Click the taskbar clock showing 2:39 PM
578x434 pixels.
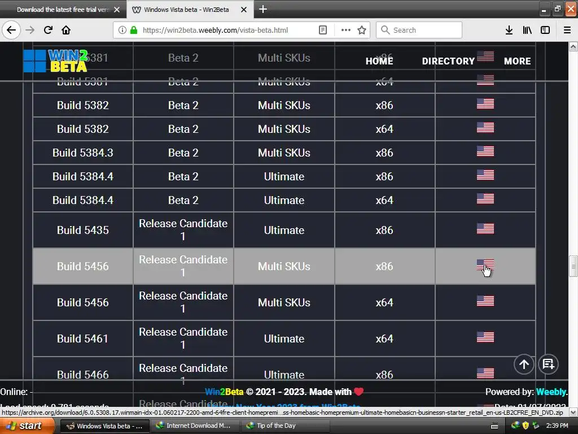click(x=557, y=426)
